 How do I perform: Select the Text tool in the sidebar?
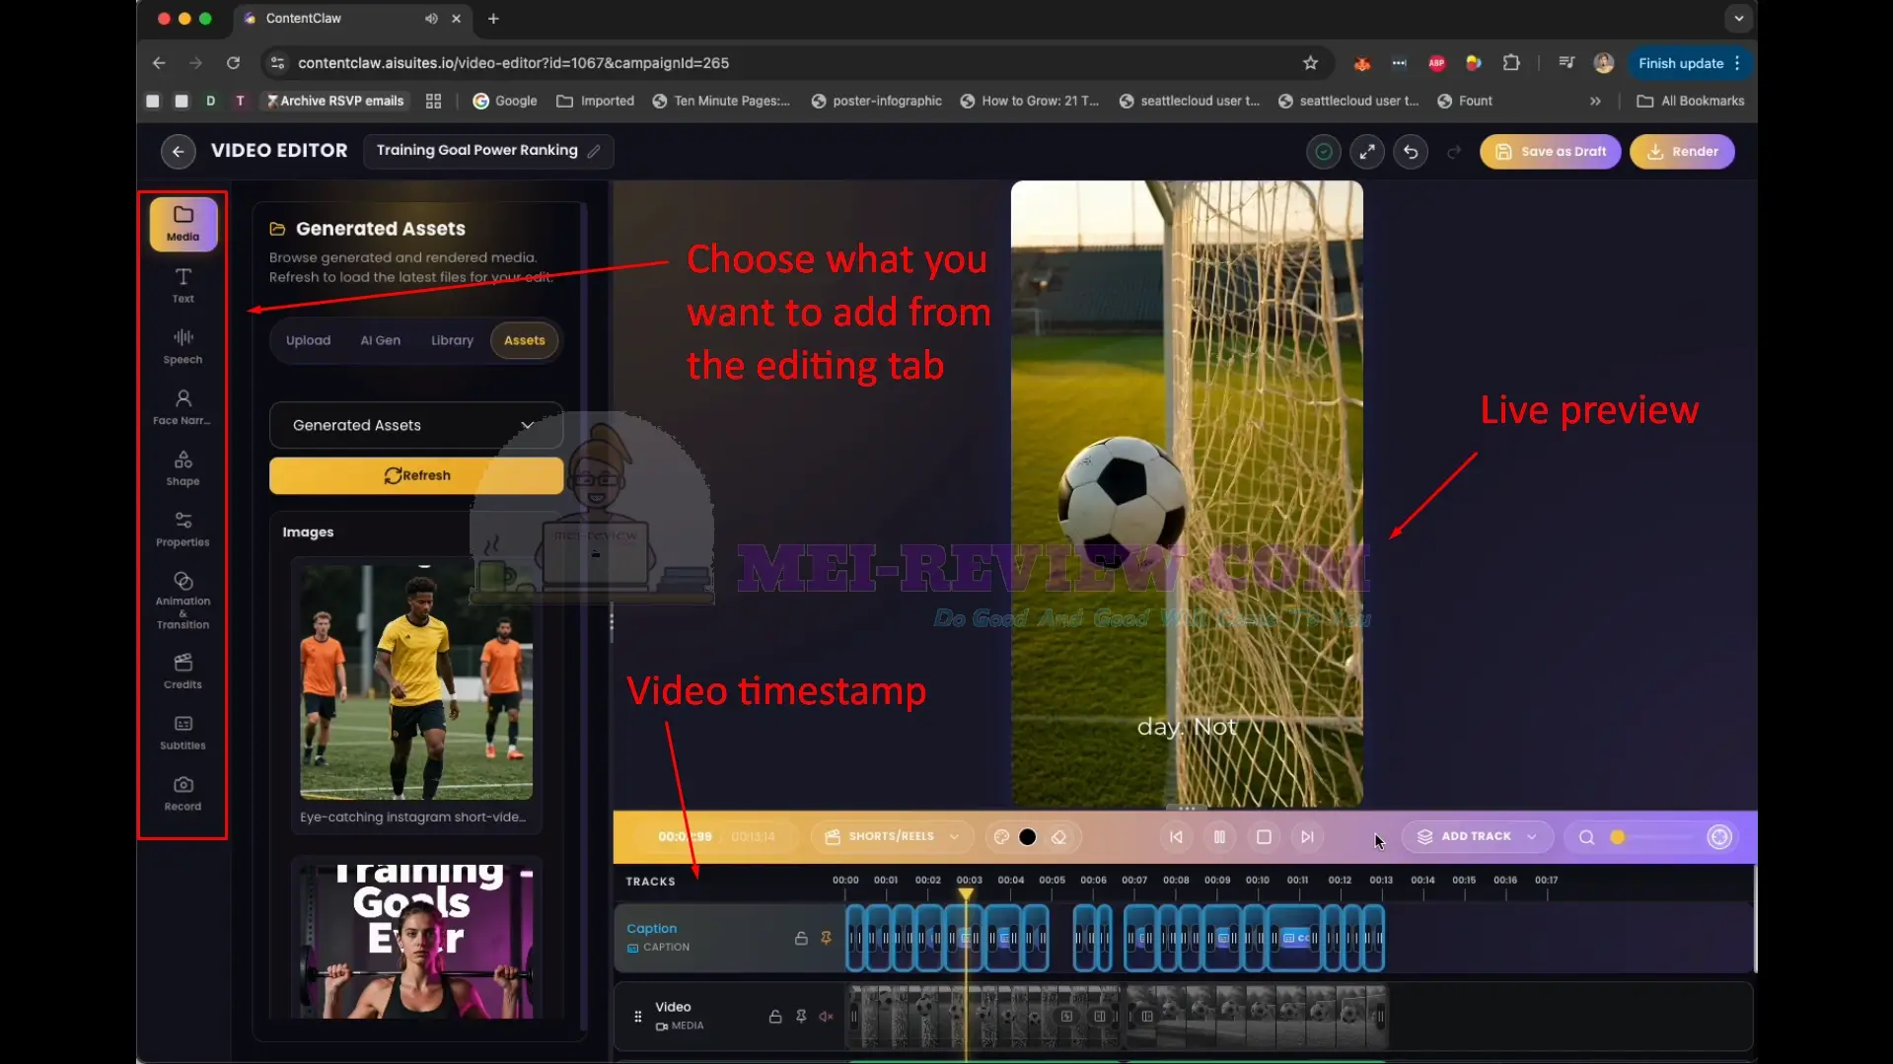point(182,285)
